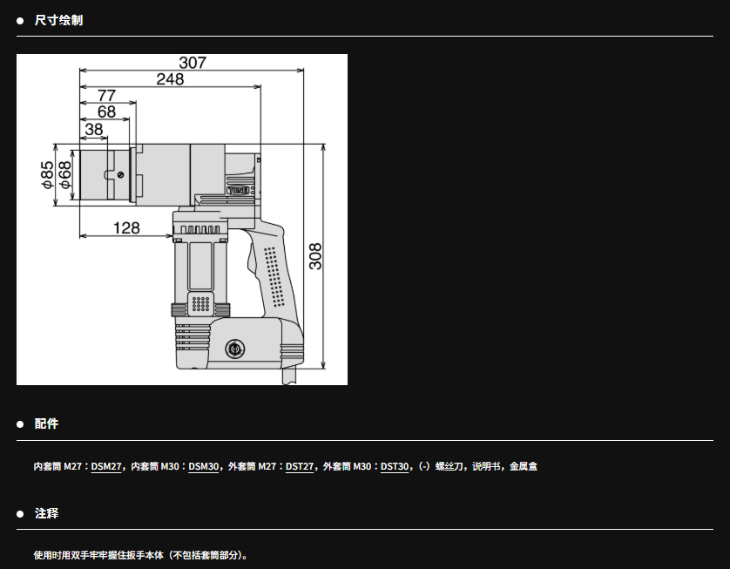Image resolution: width=730 pixels, height=569 pixels.
Task: Click the DSM27 inner socket link
Action: click(x=106, y=466)
